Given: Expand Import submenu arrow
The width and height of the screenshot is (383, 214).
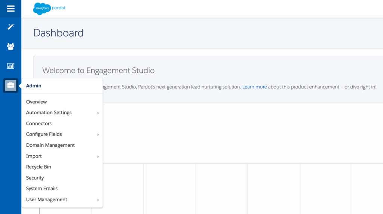Looking at the screenshot, I should (x=98, y=156).
